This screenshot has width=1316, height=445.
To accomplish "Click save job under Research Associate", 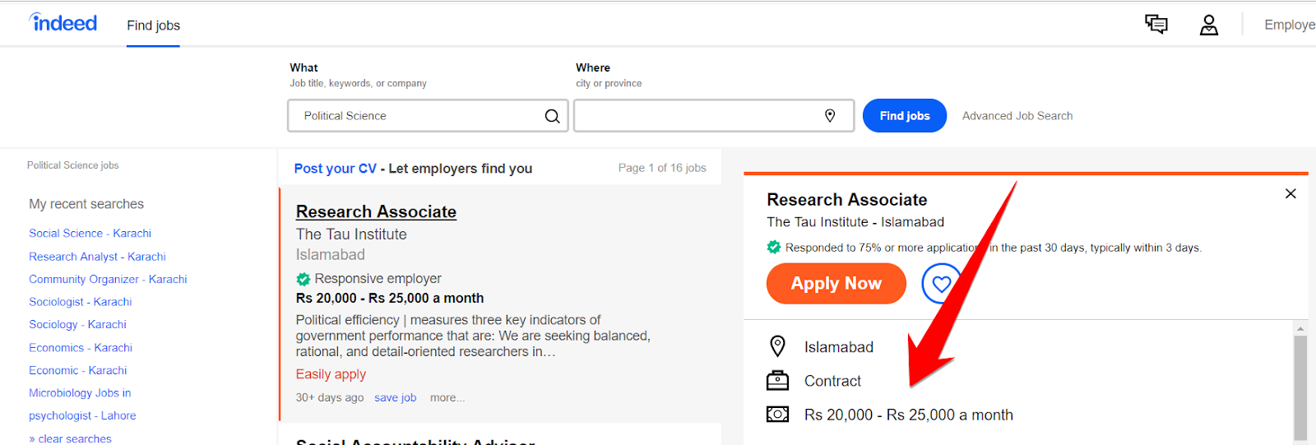I will click(395, 397).
